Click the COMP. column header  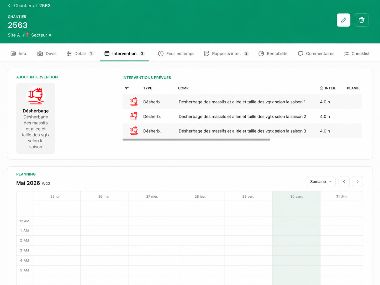(x=184, y=88)
